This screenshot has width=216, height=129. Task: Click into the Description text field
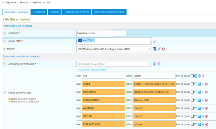point(101,33)
